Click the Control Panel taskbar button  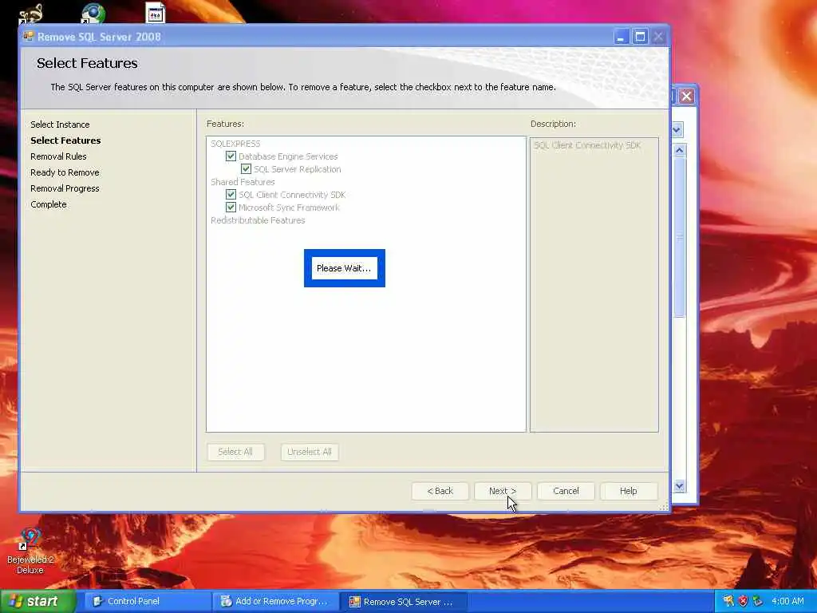(146, 601)
